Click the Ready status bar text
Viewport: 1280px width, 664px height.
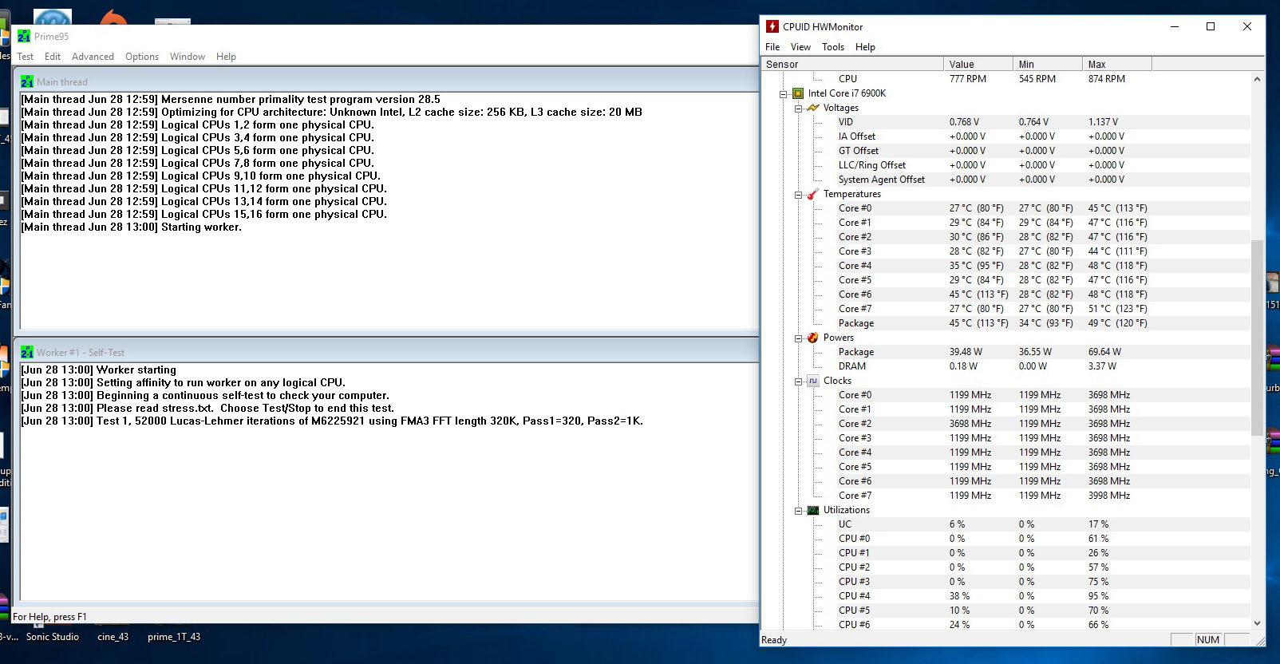(774, 640)
